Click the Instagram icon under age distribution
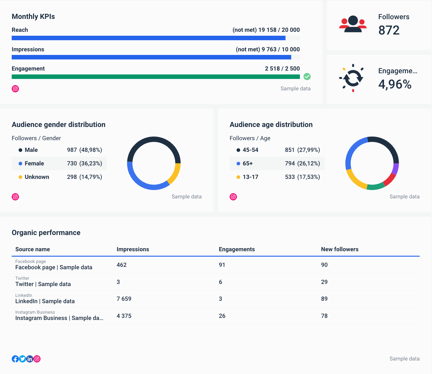This screenshot has width=432, height=374. click(x=233, y=197)
